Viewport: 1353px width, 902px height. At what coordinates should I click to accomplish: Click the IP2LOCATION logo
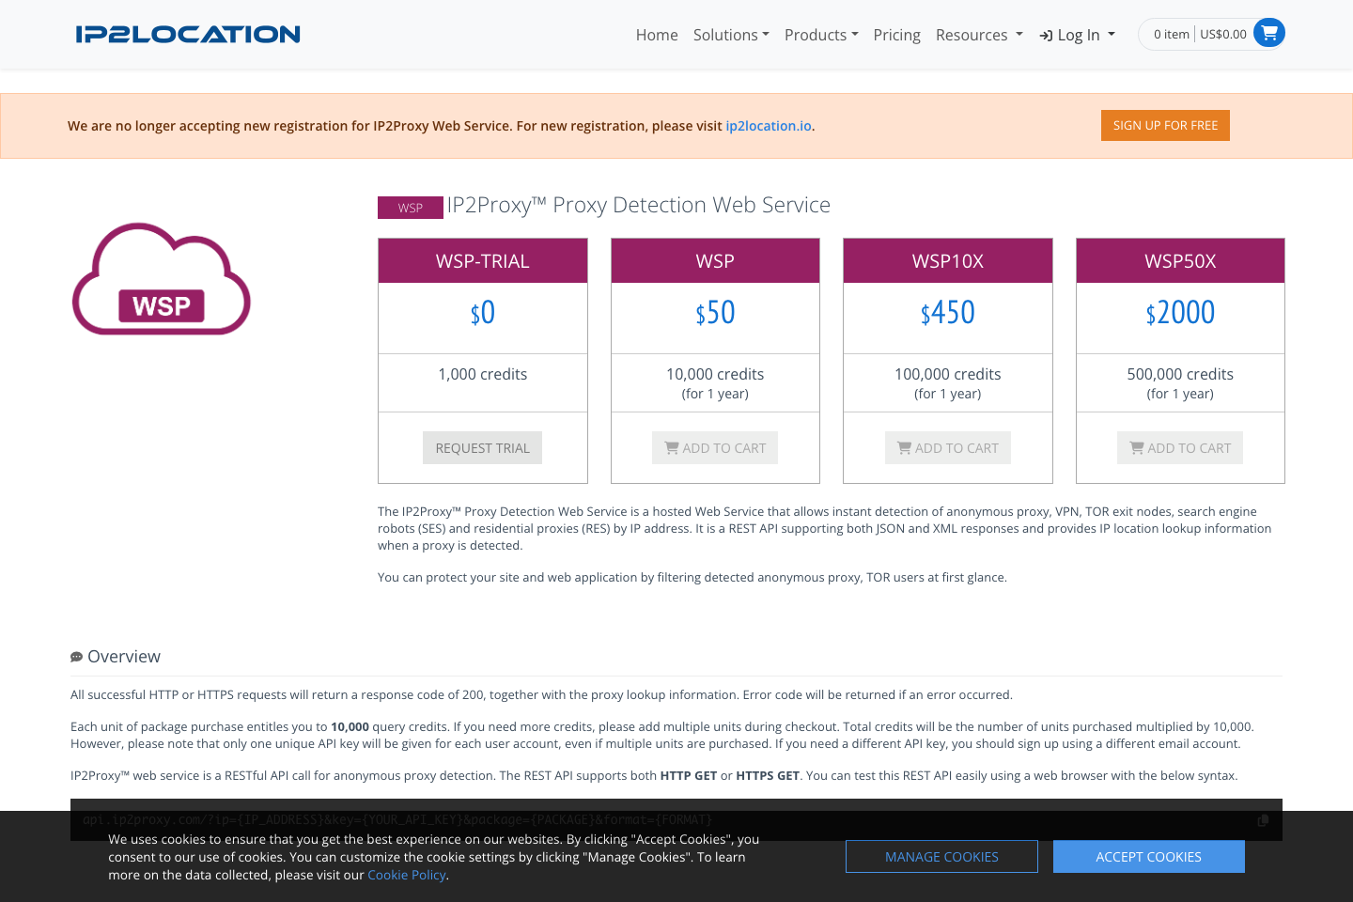[187, 34]
